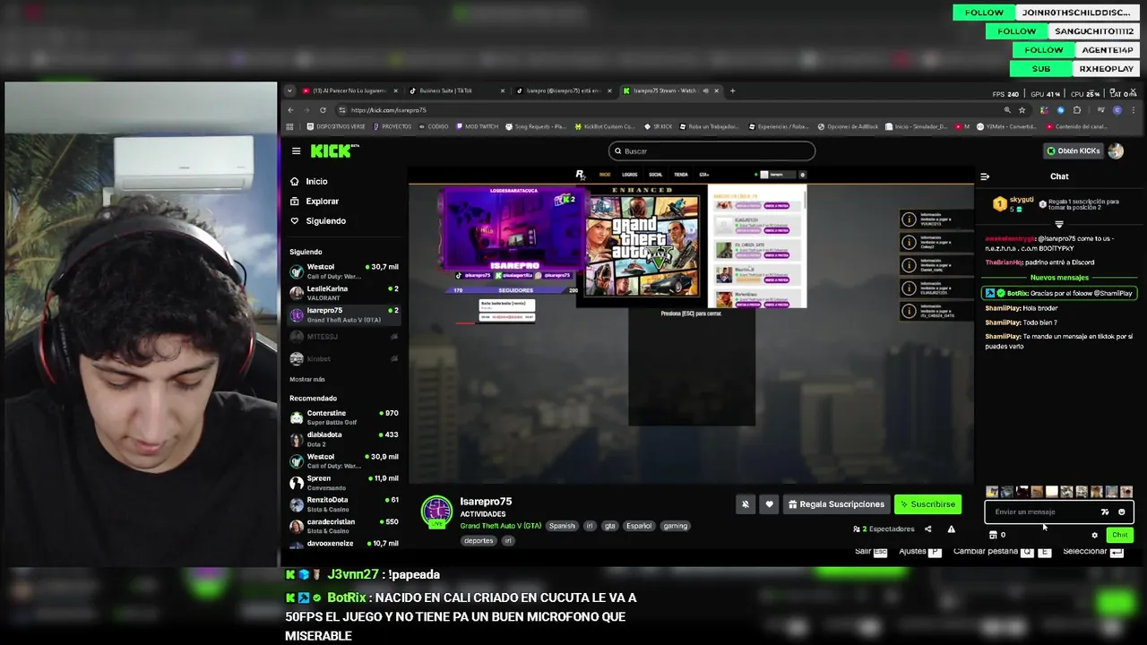Viewport: 1147px width, 645px height.
Task: Open the SR KICK bookmark
Action: (x=659, y=126)
